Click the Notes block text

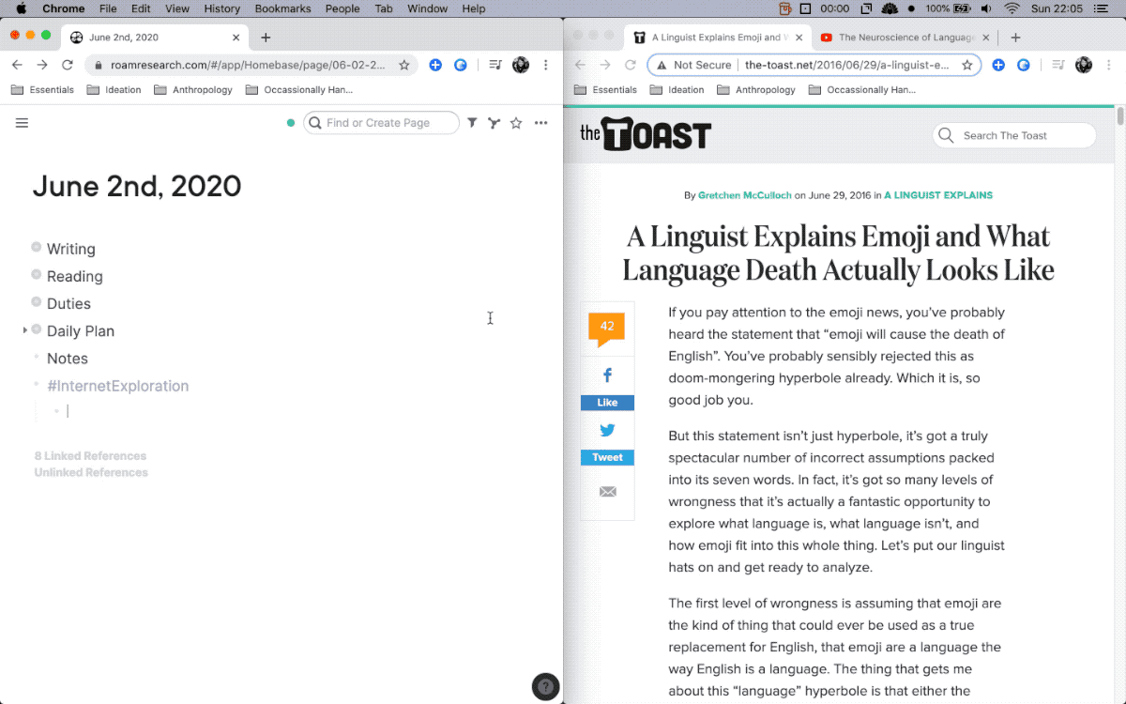[x=68, y=359]
